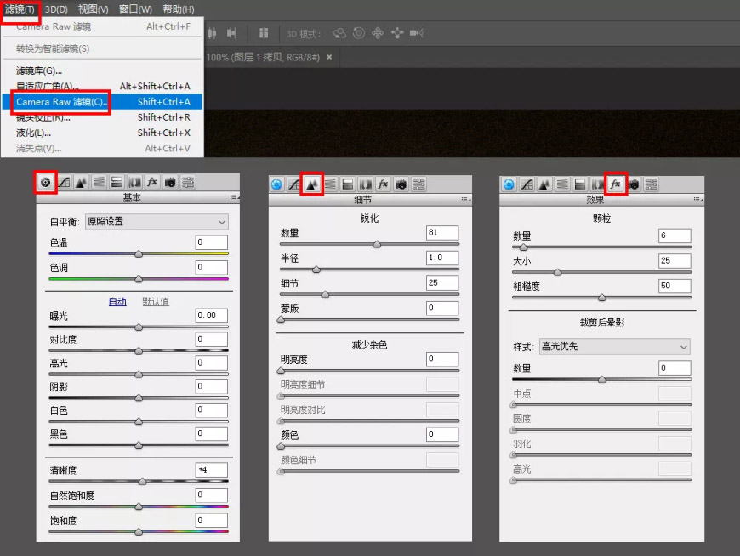Image resolution: width=740 pixels, height=556 pixels.
Task: Open Split Toning tab icon in 基本 panel
Action: coord(117,183)
